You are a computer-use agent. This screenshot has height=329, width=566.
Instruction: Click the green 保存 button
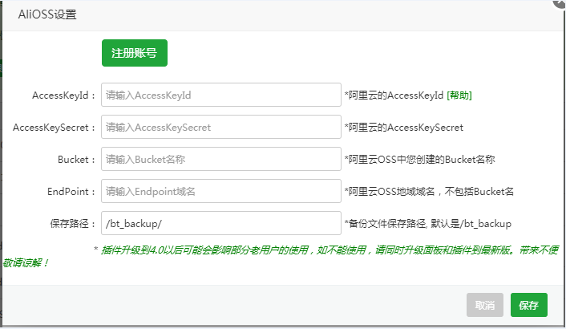coord(528,305)
